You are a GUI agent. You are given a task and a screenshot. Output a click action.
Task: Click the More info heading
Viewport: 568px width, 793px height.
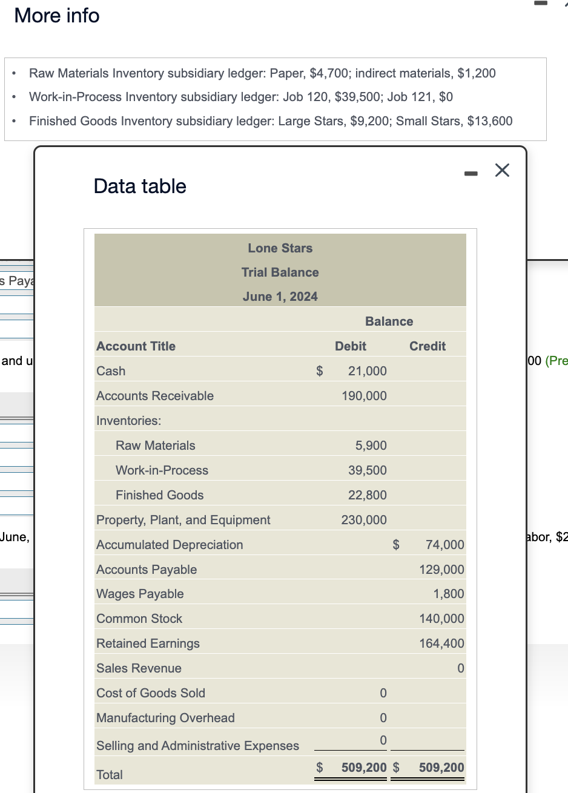57,15
